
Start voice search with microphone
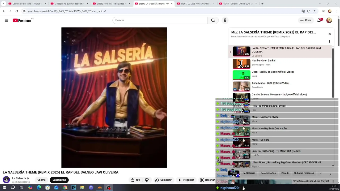click(x=225, y=20)
